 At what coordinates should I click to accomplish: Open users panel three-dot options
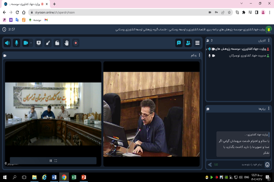(x=269, y=40)
